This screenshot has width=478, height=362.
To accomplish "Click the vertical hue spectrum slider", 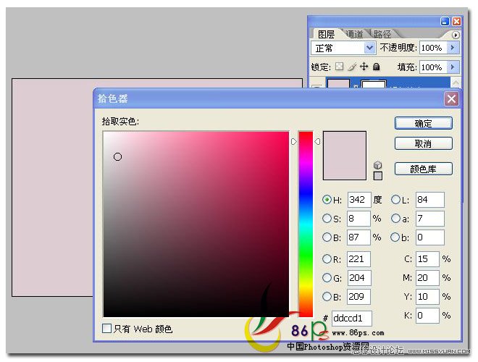I will (x=306, y=224).
